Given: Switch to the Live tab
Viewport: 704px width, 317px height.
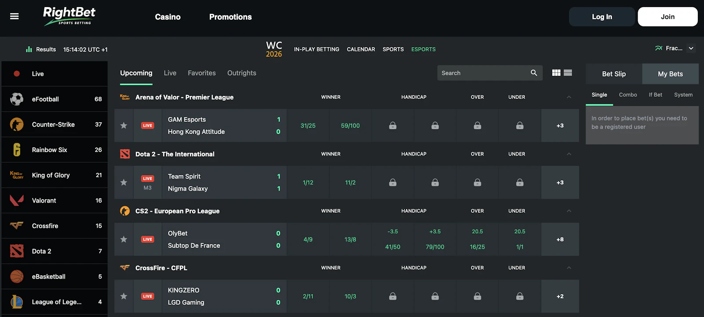Looking at the screenshot, I should coord(170,73).
